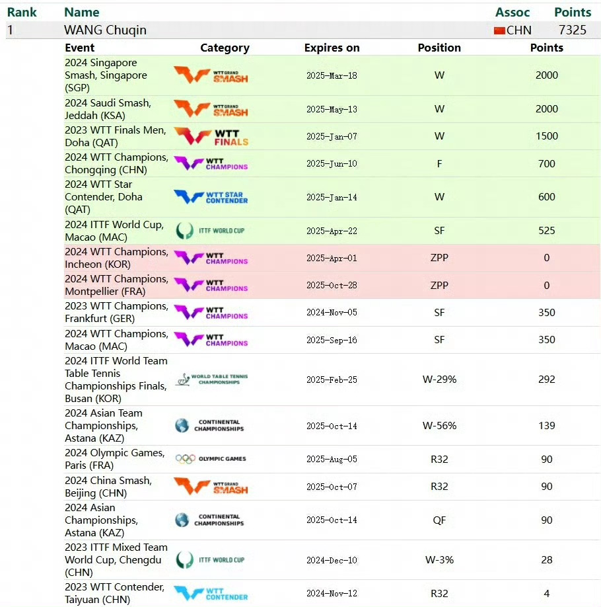Image resolution: width=601 pixels, height=607 pixels.
Task: Click expiry date 2025-Jun-10
Action: [x=332, y=163]
